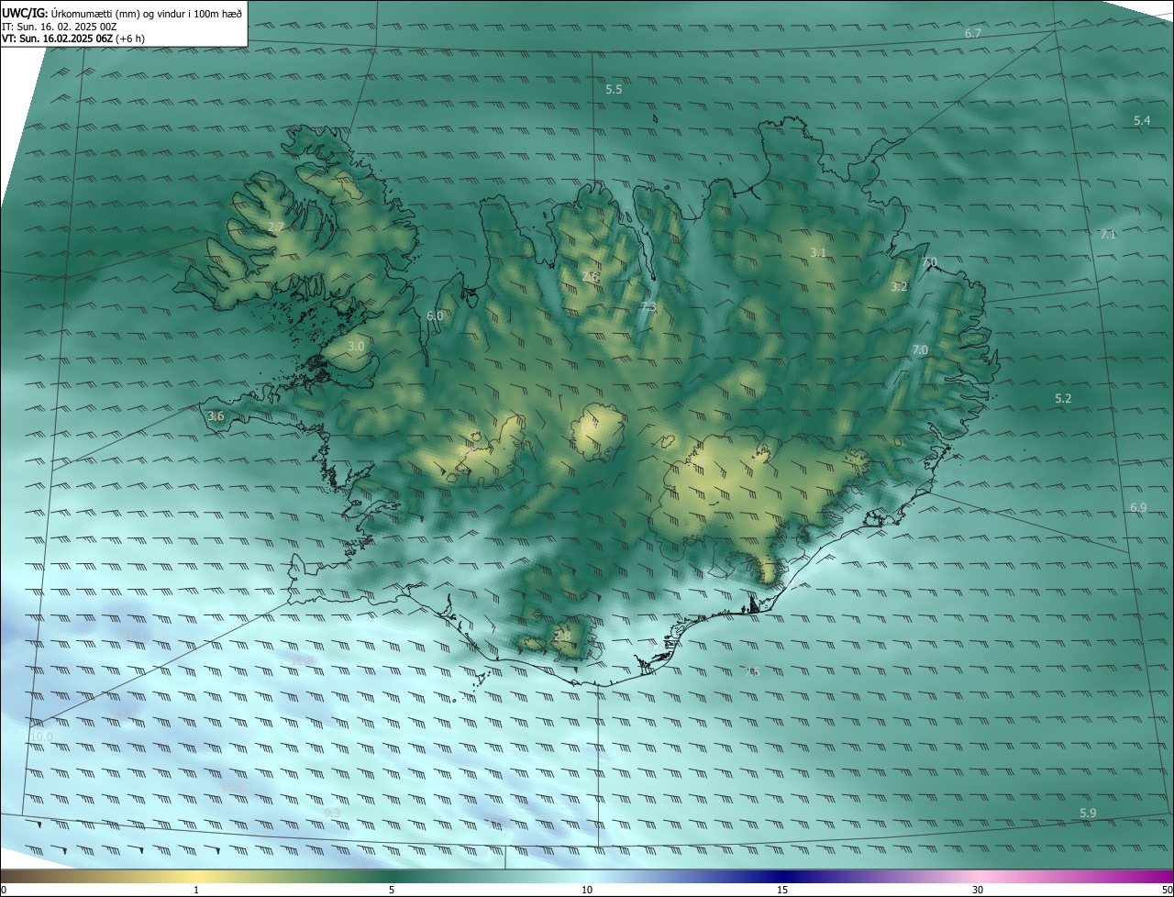
Task: Click the map title "UWC/IG: Úrkomumætti" line
Action: (x=122, y=12)
